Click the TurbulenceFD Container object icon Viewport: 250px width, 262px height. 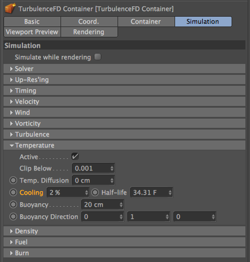[10, 8]
